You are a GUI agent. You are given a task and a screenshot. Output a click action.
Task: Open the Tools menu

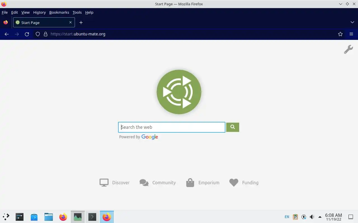point(77,12)
